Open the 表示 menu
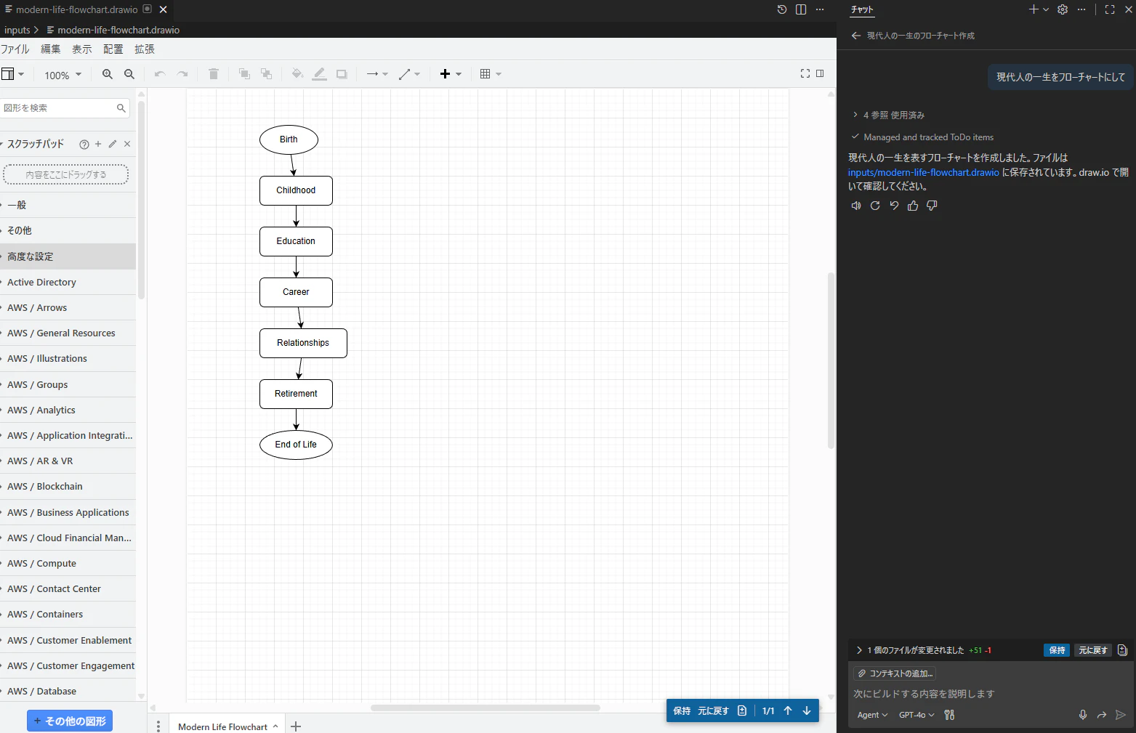 [x=82, y=49]
